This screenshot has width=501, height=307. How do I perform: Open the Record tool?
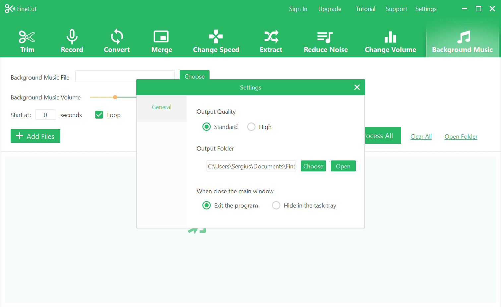[72, 41]
